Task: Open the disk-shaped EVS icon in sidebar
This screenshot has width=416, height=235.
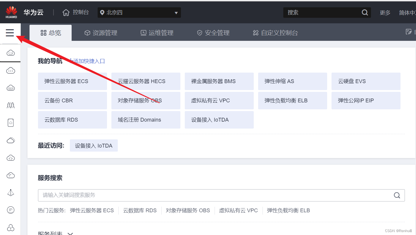Action: 11,123
